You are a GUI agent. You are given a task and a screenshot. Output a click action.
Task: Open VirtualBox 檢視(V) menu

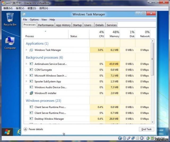pyautogui.click(x=20, y=8)
